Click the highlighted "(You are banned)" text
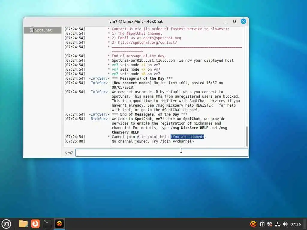Screen dimensions: 307x230 click(x=187, y=137)
